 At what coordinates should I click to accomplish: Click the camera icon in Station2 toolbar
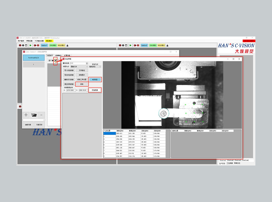[120, 45]
